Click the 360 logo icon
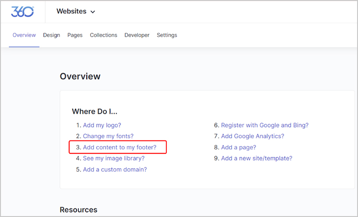This screenshot has height=217, width=358. (22, 12)
